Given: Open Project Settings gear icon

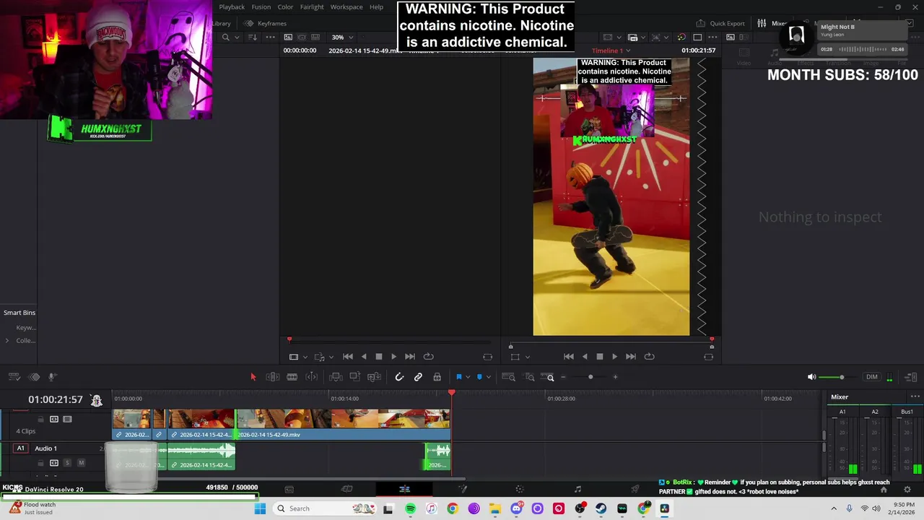Looking at the screenshot, I should pos(907,490).
